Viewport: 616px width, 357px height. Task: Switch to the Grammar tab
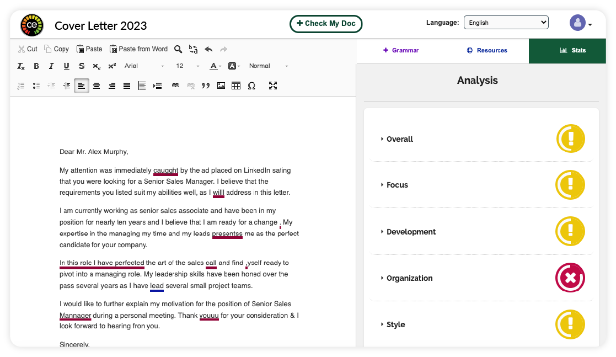pos(401,50)
